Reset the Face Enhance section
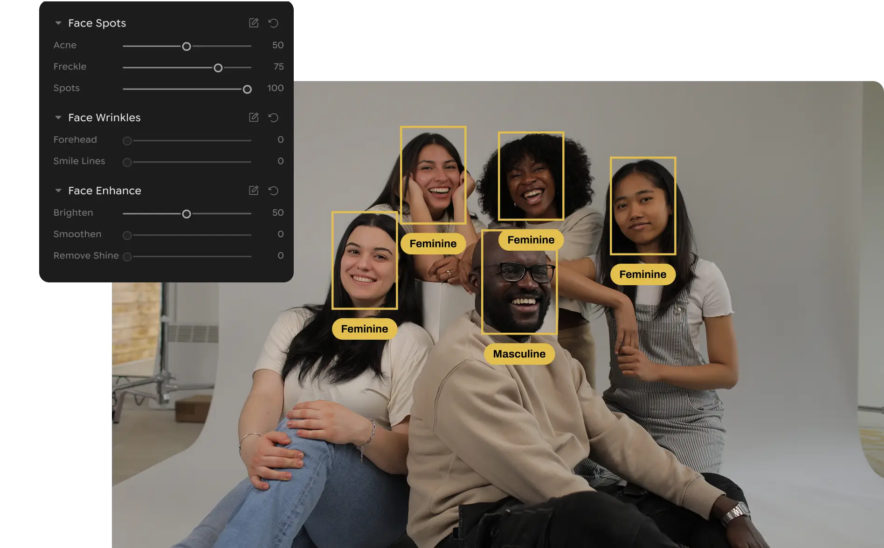The width and height of the screenshot is (884, 548). click(274, 190)
